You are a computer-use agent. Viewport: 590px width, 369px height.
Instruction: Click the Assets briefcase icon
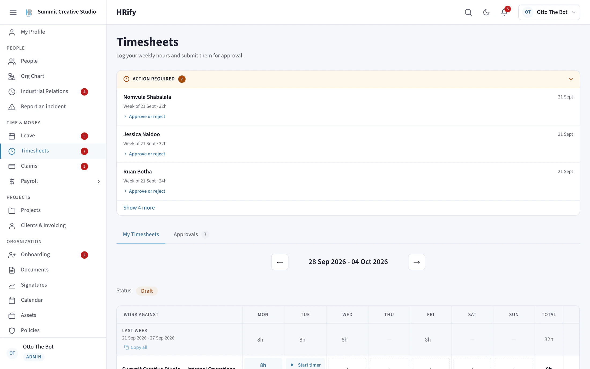pos(12,316)
